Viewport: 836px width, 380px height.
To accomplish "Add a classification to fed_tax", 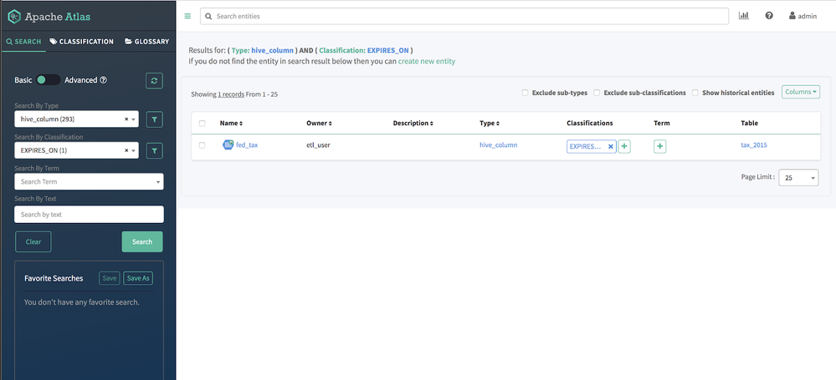I will click(x=624, y=146).
